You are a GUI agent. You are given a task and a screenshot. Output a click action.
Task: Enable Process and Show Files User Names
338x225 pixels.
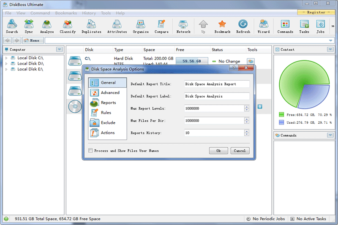[x=90, y=151]
